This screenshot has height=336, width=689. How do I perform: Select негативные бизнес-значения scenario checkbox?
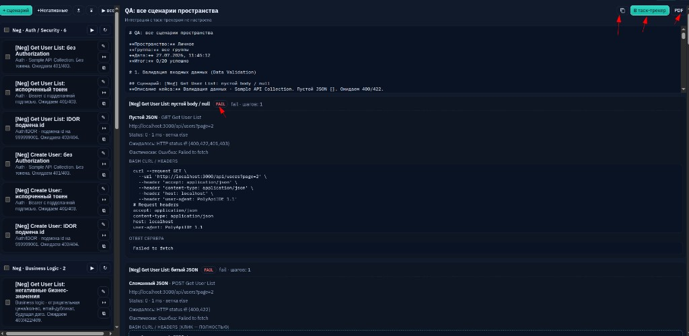7,302
